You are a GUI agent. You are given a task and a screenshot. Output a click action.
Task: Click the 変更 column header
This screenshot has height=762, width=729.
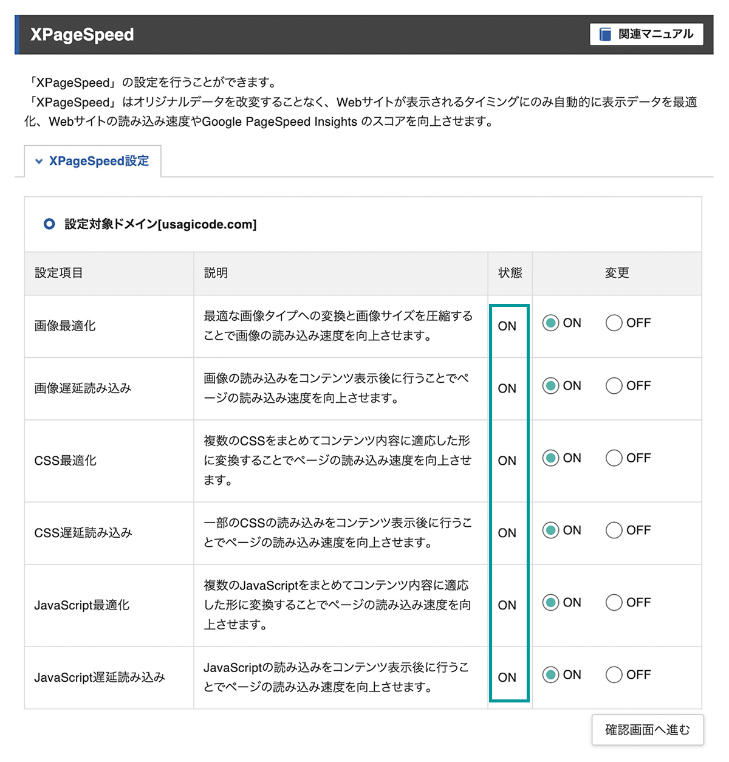617,273
